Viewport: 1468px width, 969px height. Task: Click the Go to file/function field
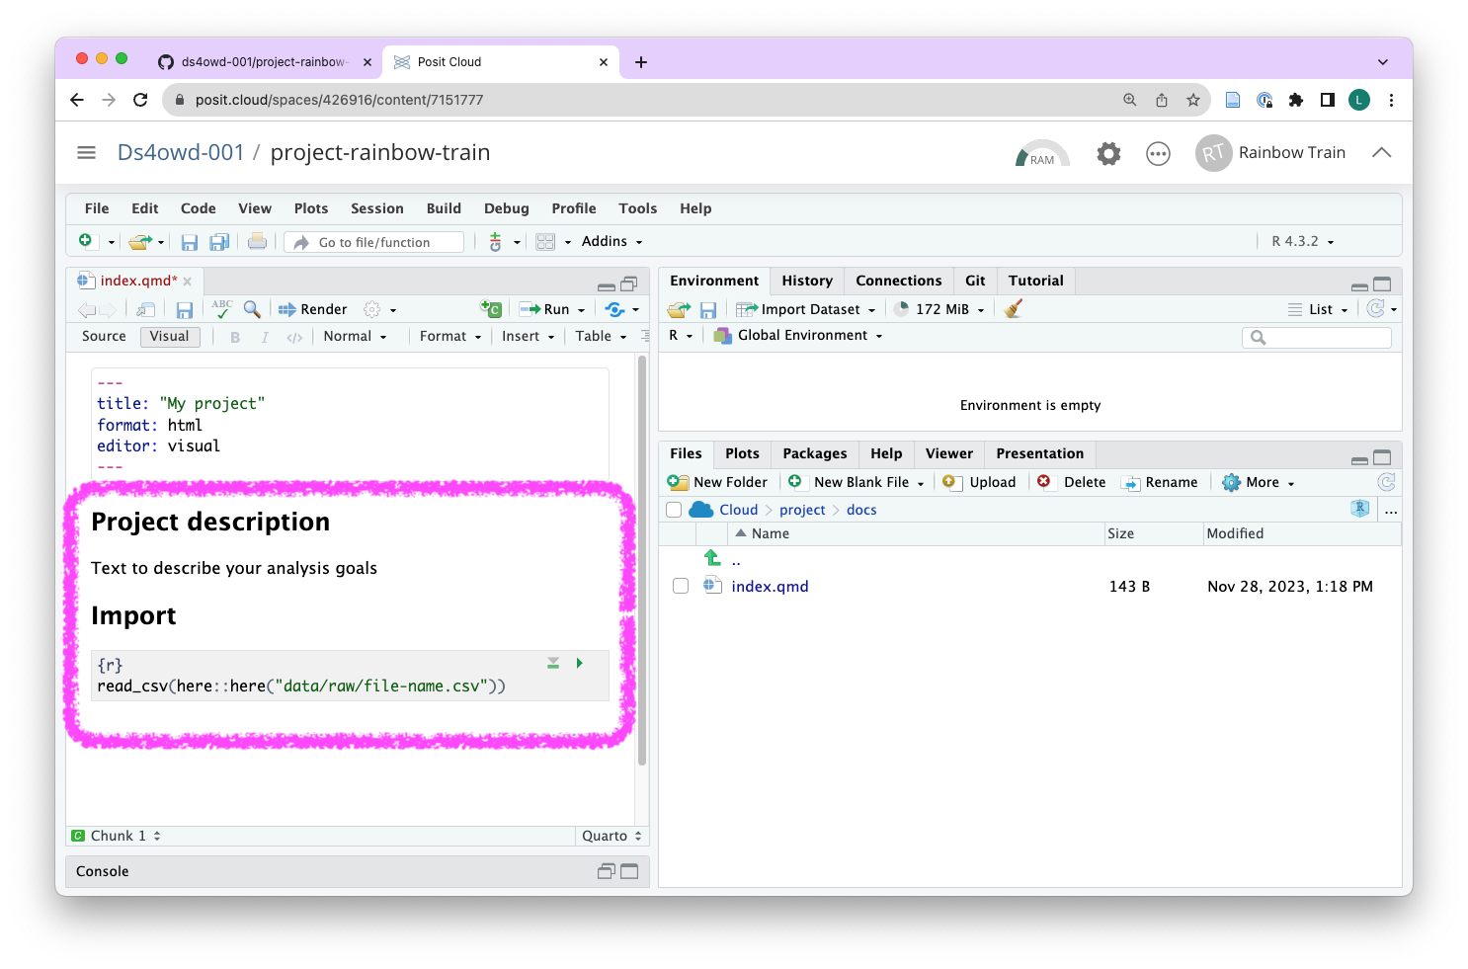374,242
